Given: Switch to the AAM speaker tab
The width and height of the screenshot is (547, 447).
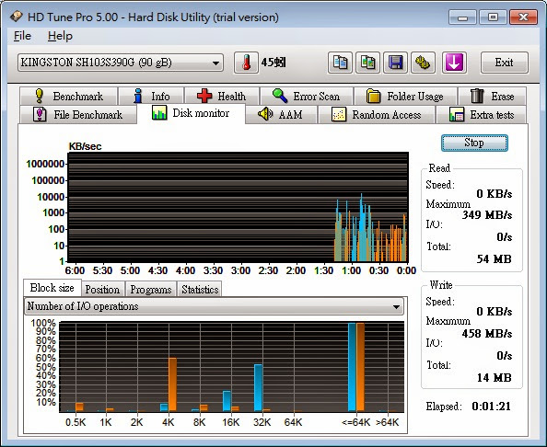Looking at the screenshot, I should pyautogui.click(x=281, y=114).
